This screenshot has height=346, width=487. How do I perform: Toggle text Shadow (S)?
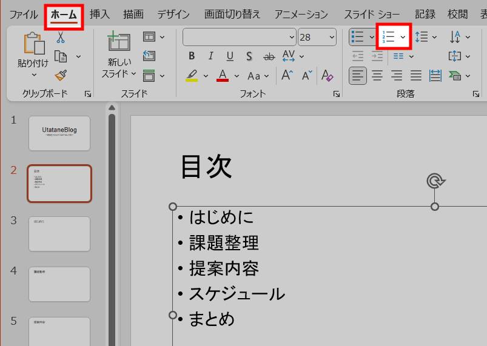coord(249,56)
